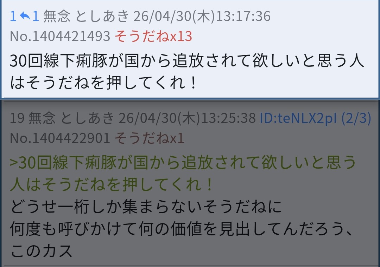
Task: Click the second post's timestamp 13:25:38
Action: (x=228, y=118)
